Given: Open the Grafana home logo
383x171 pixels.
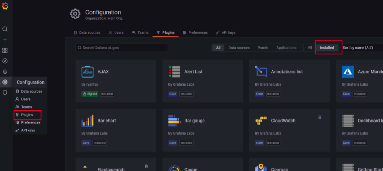Looking at the screenshot, I should 5,6.
